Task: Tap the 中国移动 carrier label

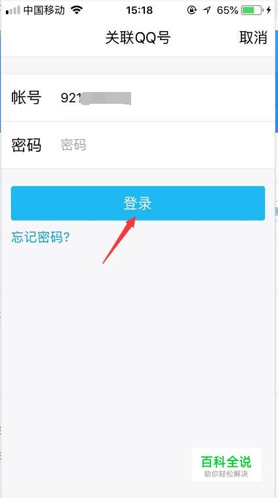Action: tap(45, 11)
